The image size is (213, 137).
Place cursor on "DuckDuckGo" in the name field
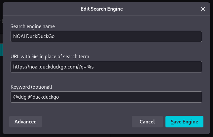coord(40,36)
